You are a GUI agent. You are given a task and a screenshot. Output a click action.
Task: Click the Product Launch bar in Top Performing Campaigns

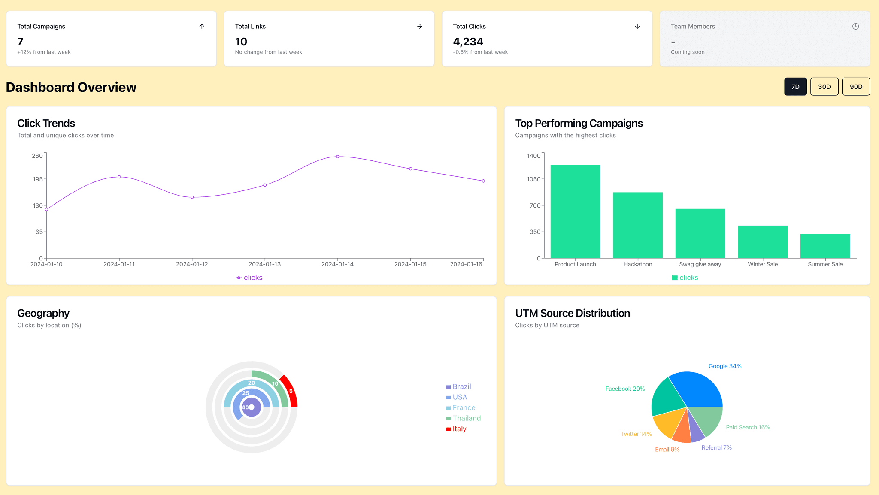(x=575, y=210)
